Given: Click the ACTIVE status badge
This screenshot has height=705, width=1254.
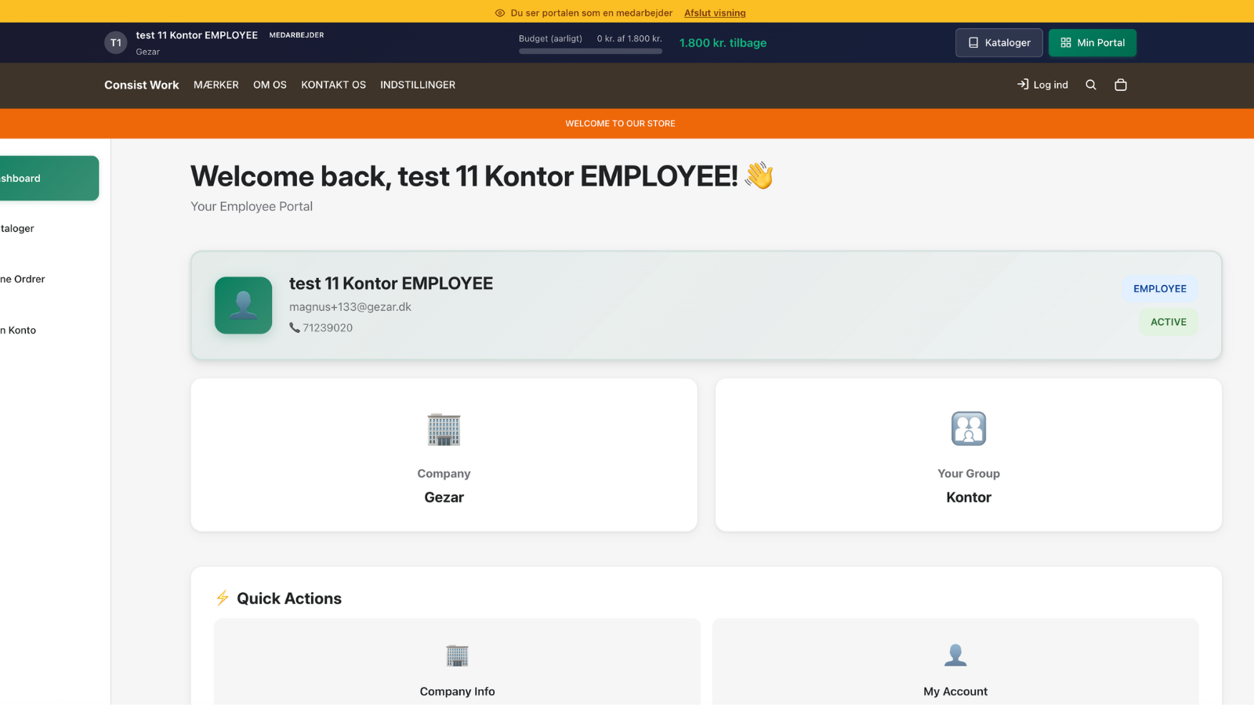Looking at the screenshot, I should (x=1168, y=321).
